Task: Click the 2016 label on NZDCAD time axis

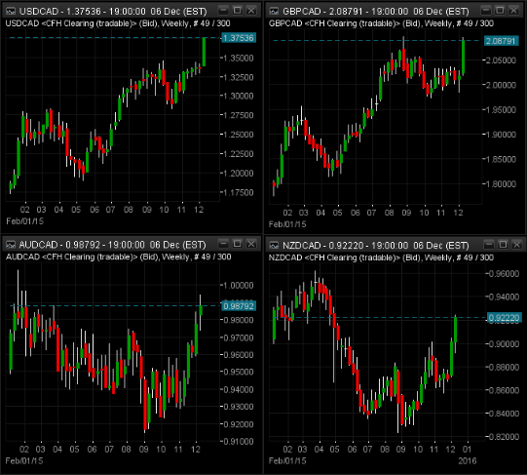Action: point(468,460)
